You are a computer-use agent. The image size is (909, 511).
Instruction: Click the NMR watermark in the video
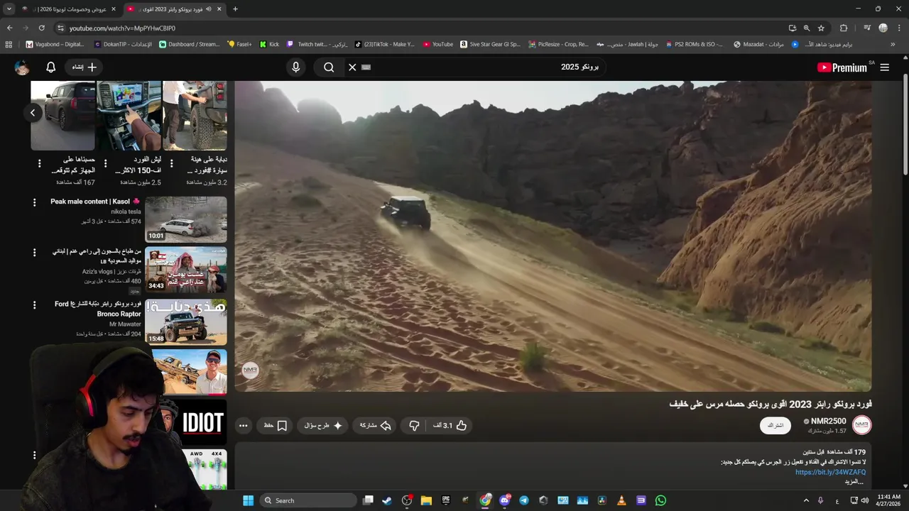(x=250, y=370)
